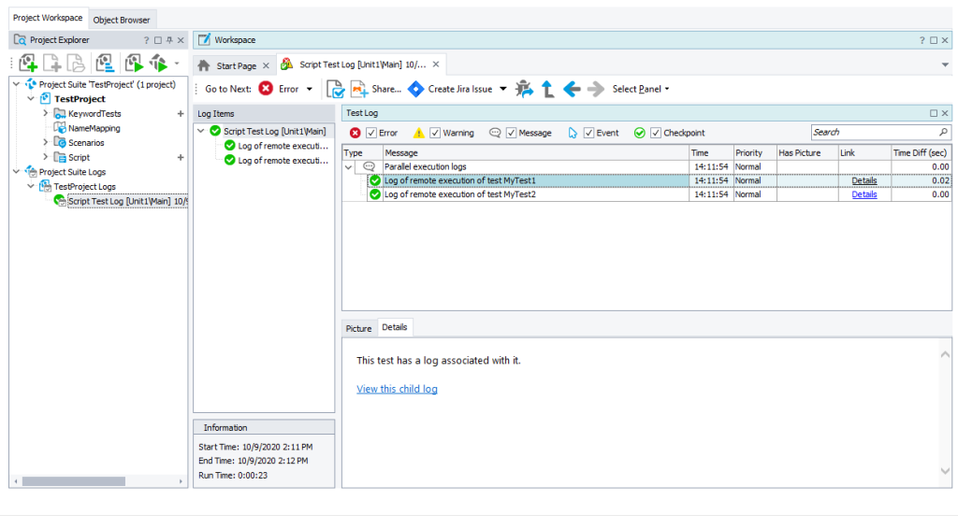
Task: Click the Create Jira Issue button
Action: tap(450, 89)
